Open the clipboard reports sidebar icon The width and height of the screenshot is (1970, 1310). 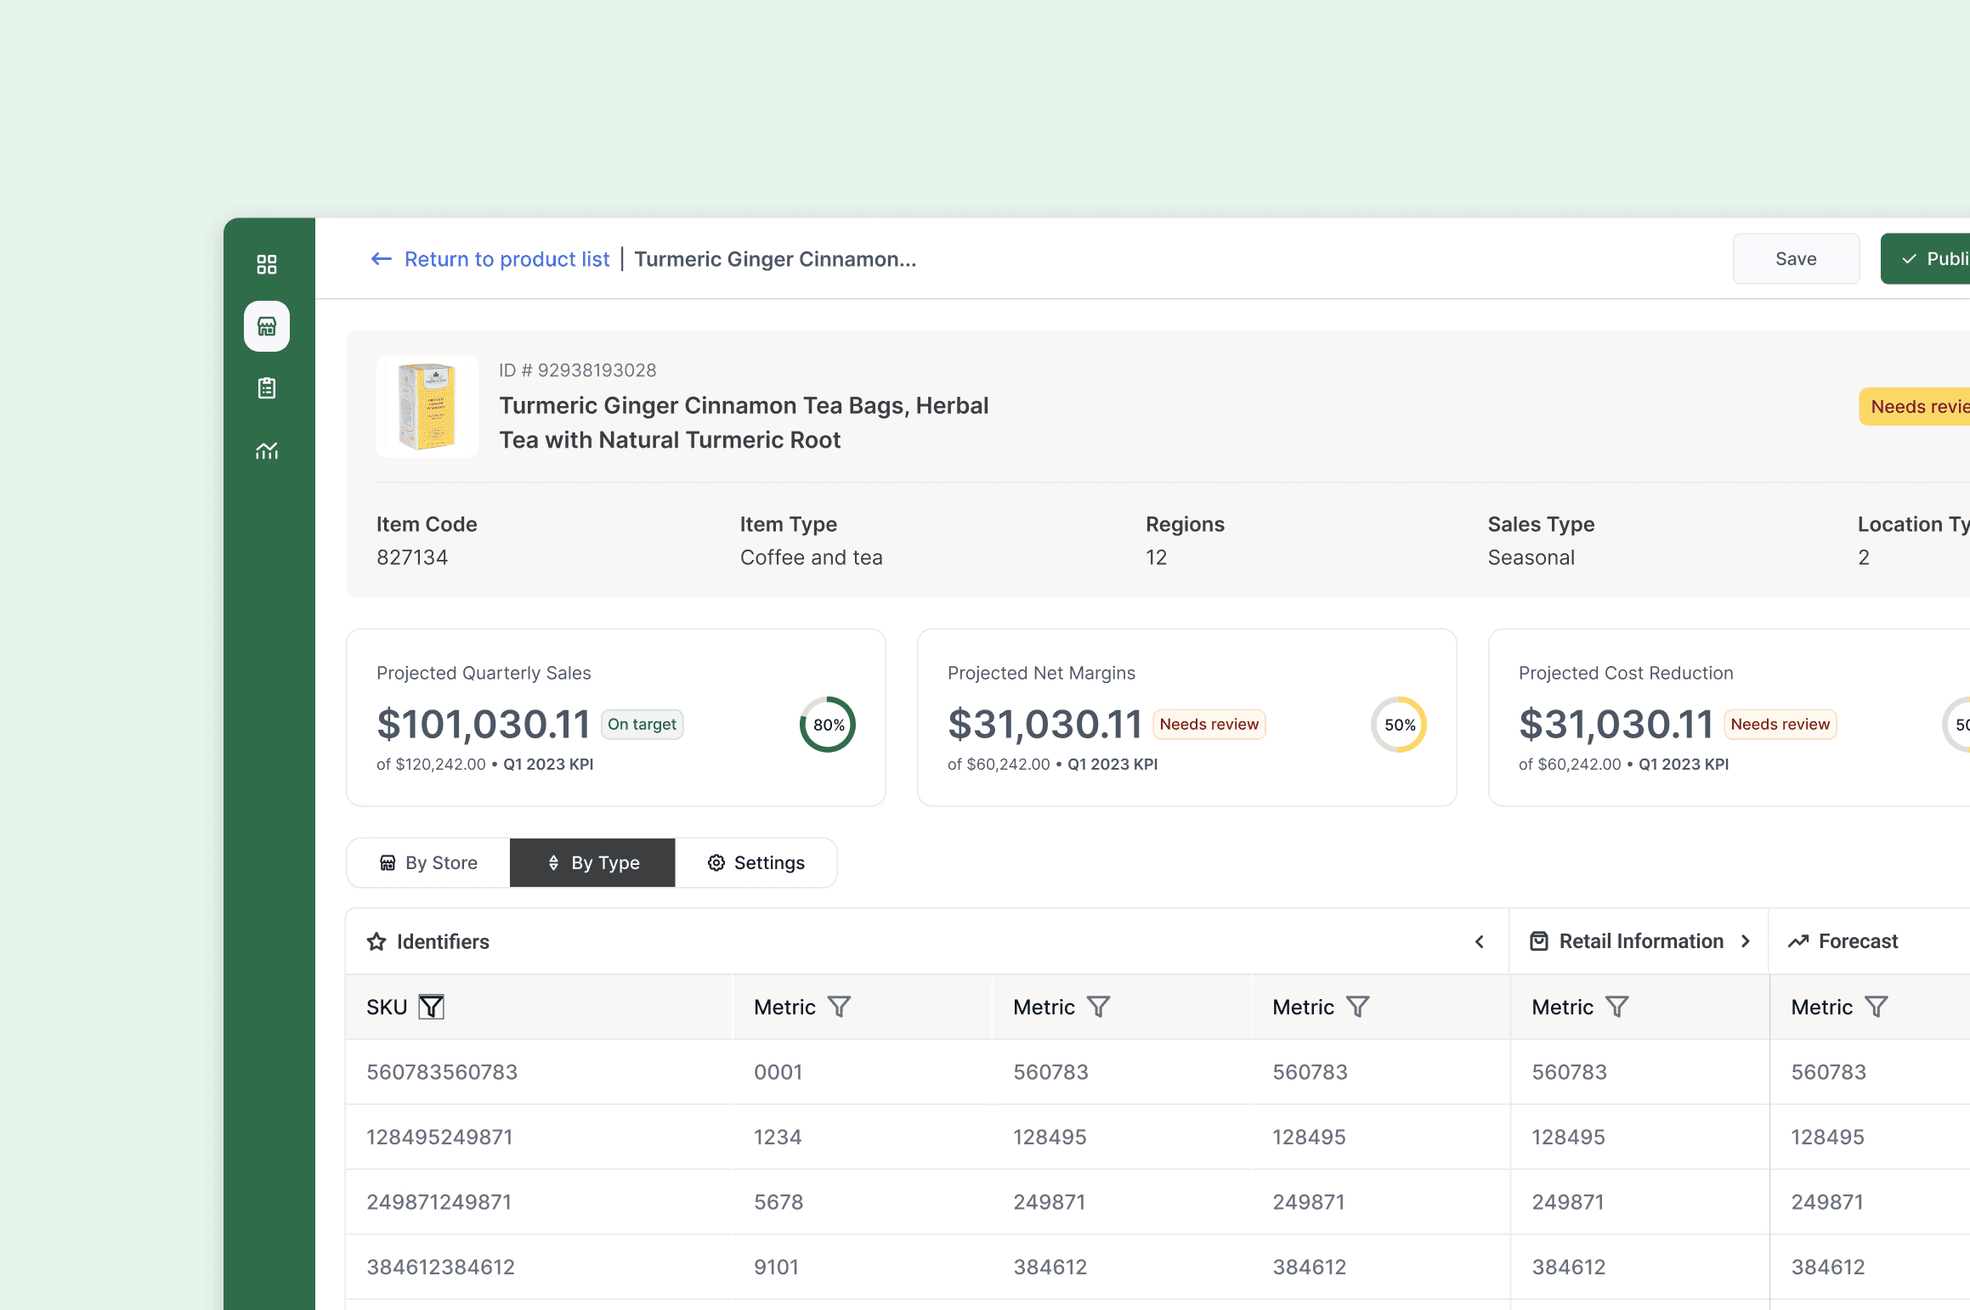click(267, 388)
